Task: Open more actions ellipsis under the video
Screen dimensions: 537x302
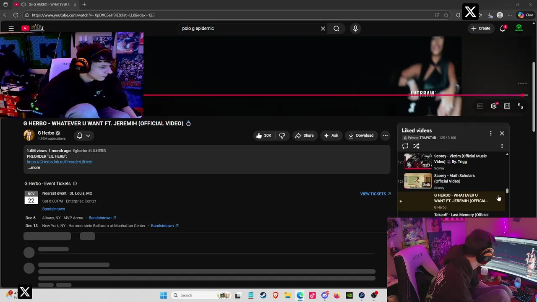Action: (x=385, y=135)
